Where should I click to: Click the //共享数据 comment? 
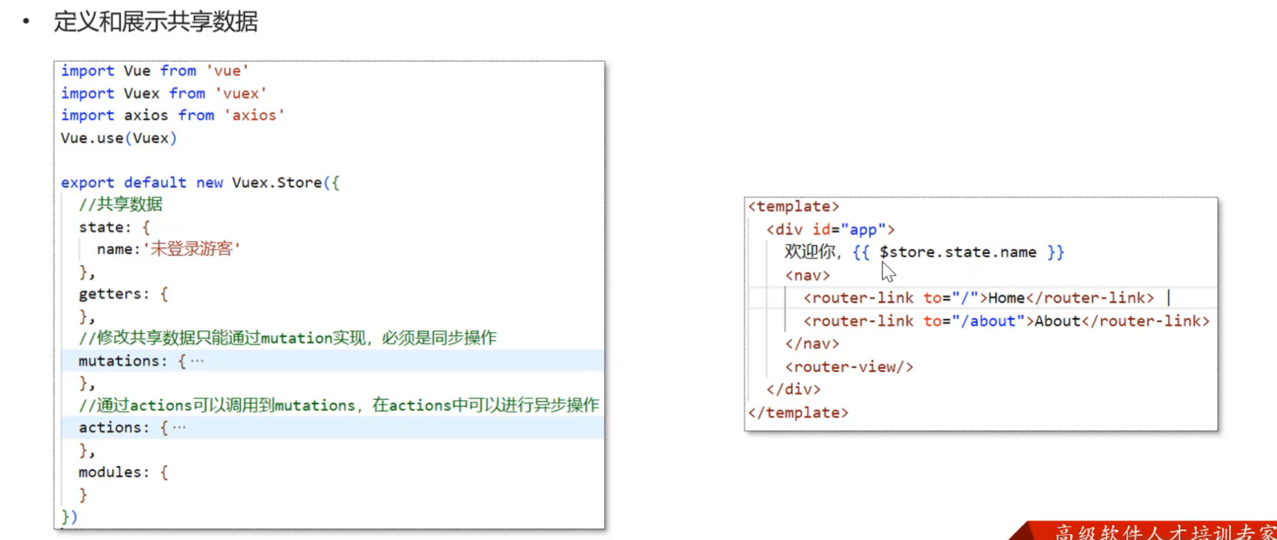tap(120, 205)
